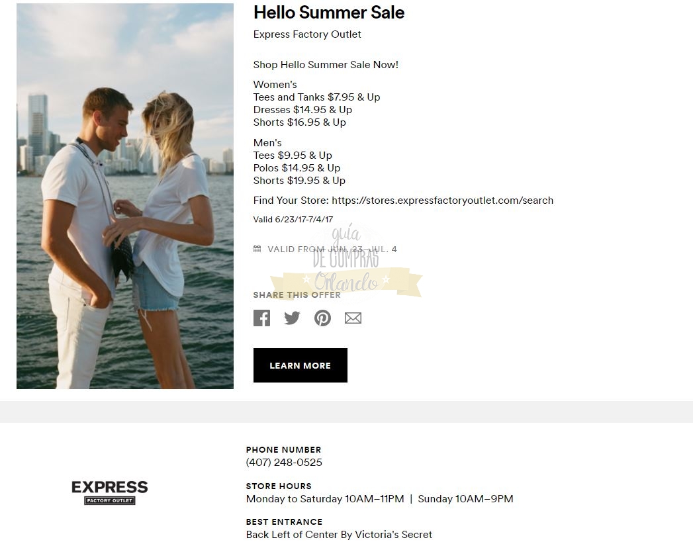693x544 pixels.
Task: Open the stores.expressfactoryoutlet.com search link
Action: [x=442, y=200]
